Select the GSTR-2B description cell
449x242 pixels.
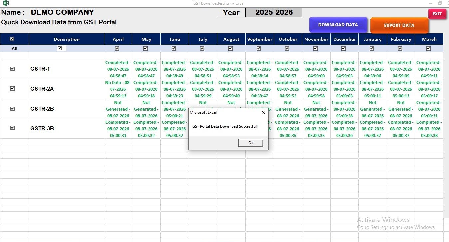pos(67,109)
